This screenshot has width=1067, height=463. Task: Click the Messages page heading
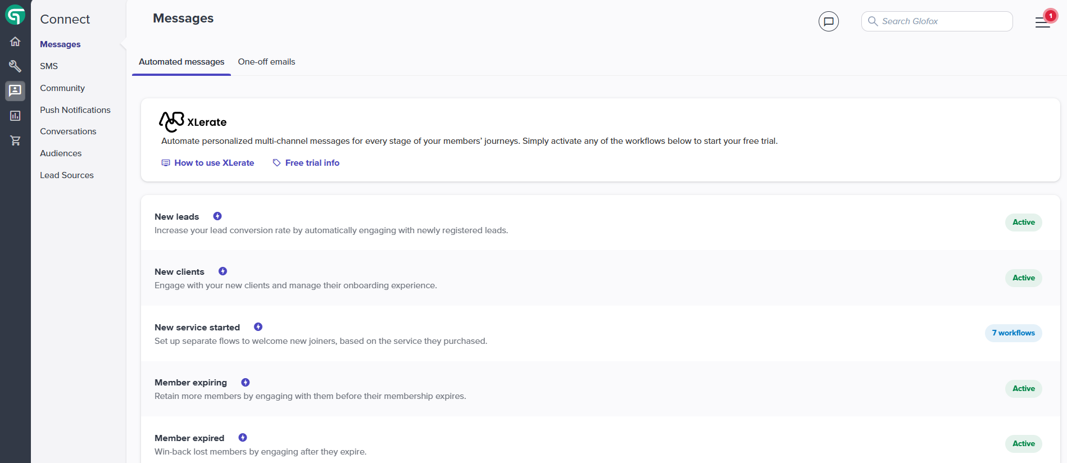[183, 18]
